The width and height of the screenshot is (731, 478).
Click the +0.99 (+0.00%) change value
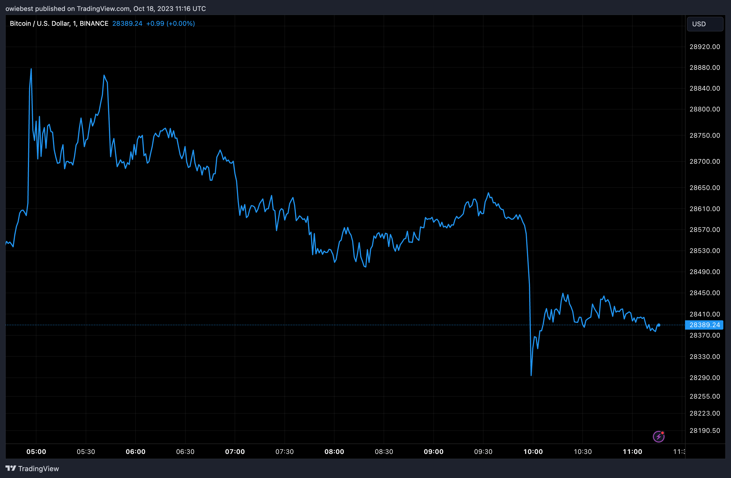[171, 23]
